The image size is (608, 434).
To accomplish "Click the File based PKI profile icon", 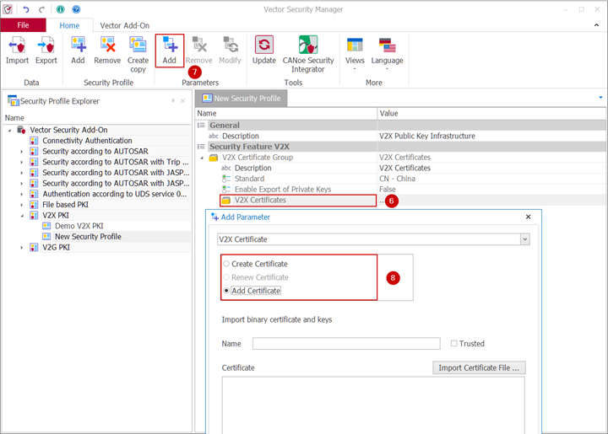I will click(x=34, y=205).
